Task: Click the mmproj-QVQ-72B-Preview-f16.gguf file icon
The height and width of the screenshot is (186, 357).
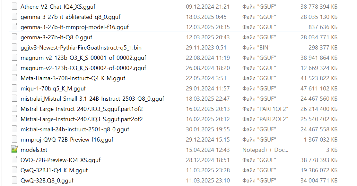Action: pyautogui.click(x=14, y=139)
